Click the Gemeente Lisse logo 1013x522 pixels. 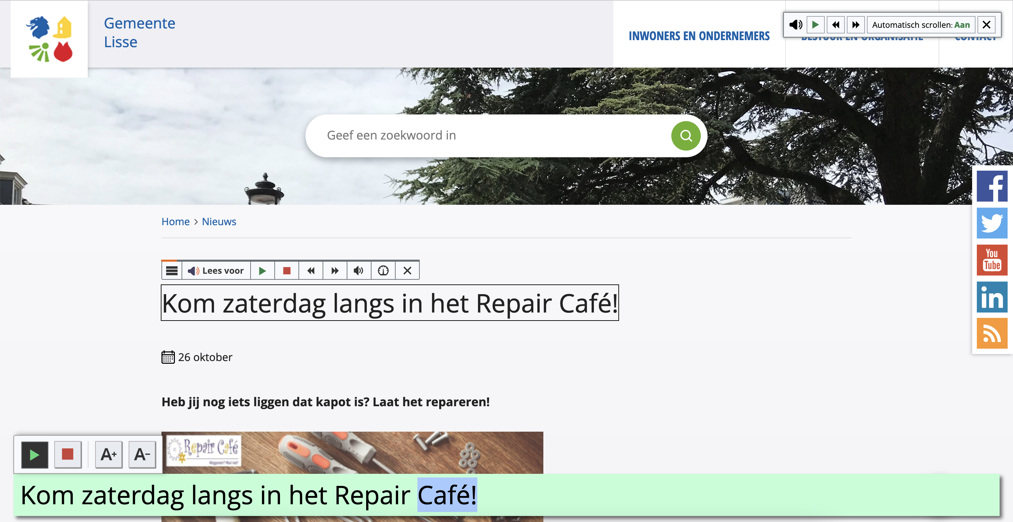(x=49, y=38)
